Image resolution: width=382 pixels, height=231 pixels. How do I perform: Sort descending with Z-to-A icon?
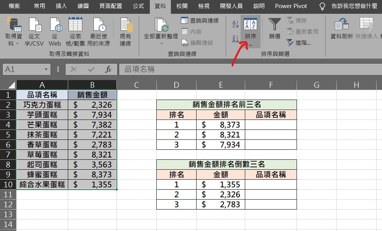[235, 38]
